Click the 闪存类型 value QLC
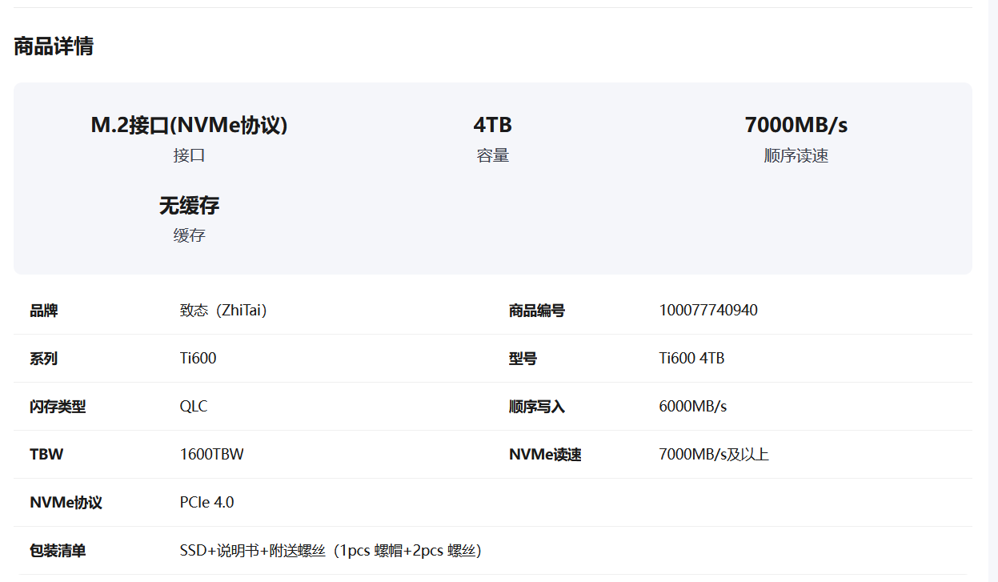 click(194, 407)
